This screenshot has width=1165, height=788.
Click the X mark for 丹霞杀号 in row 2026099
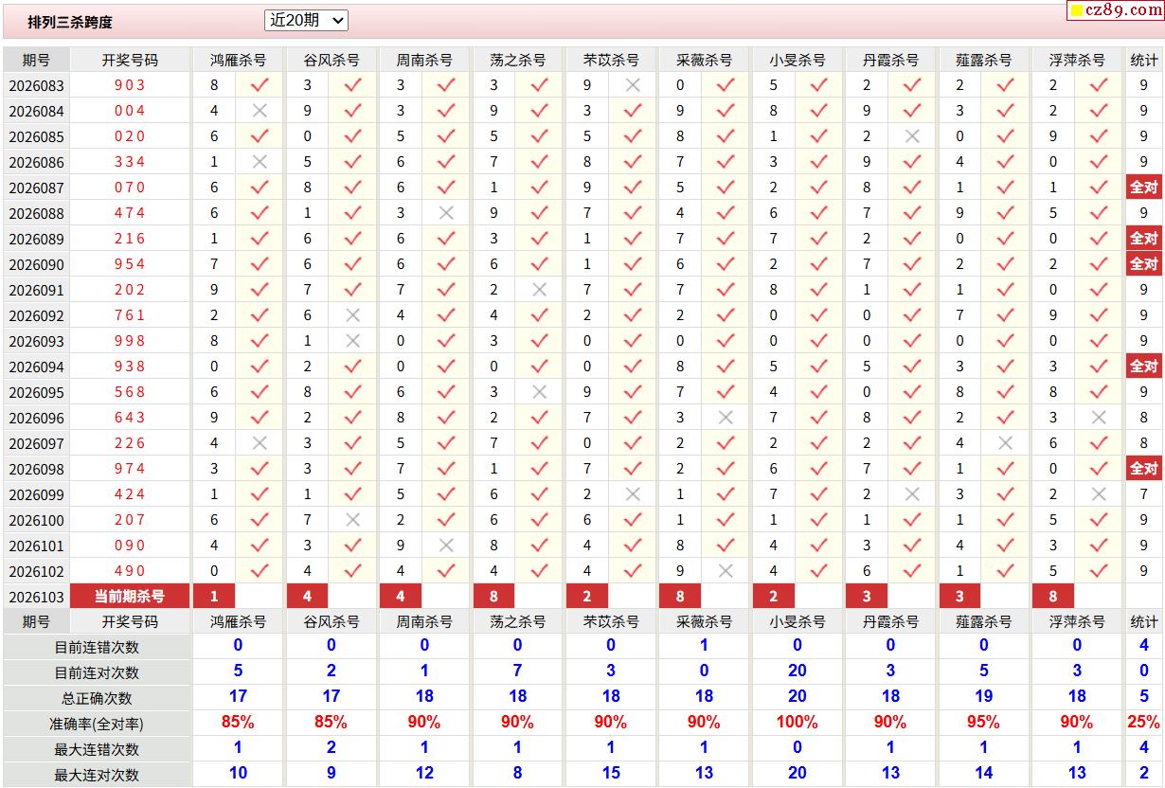[912, 494]
